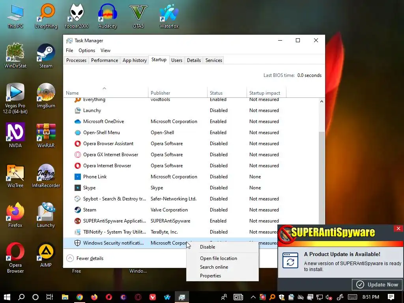The width and height of the screenshot is (404, 303).
Task: Open the View menu in Task Manager
Action: coord(105,50)
